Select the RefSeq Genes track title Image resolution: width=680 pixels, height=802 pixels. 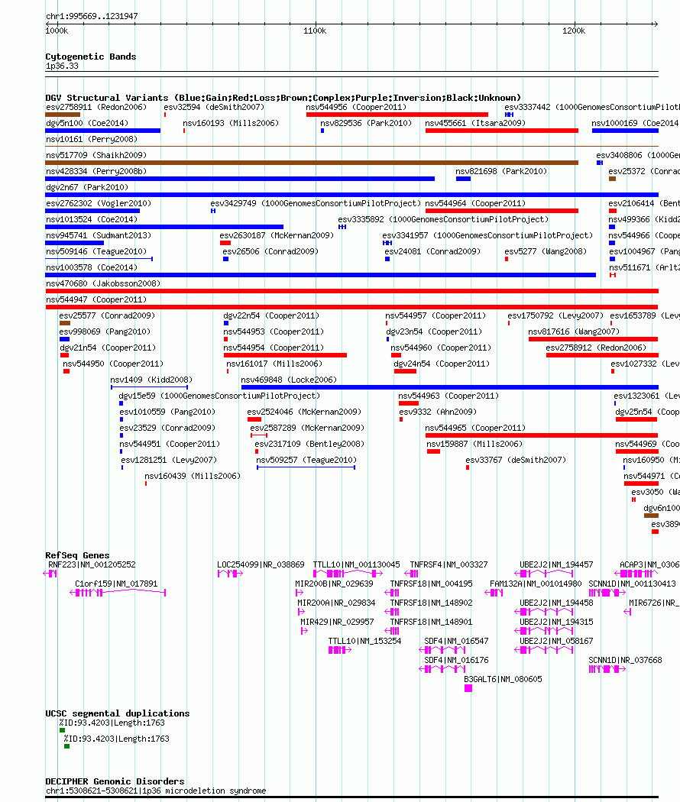tap(77, 555)
